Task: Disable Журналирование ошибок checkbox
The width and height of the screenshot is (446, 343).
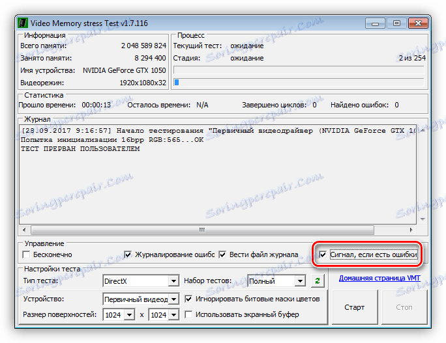Action: 128,254
